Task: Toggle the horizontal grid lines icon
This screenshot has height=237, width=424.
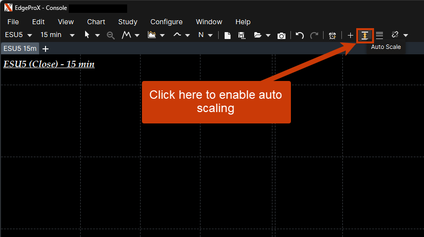Action: pos(379,35)
